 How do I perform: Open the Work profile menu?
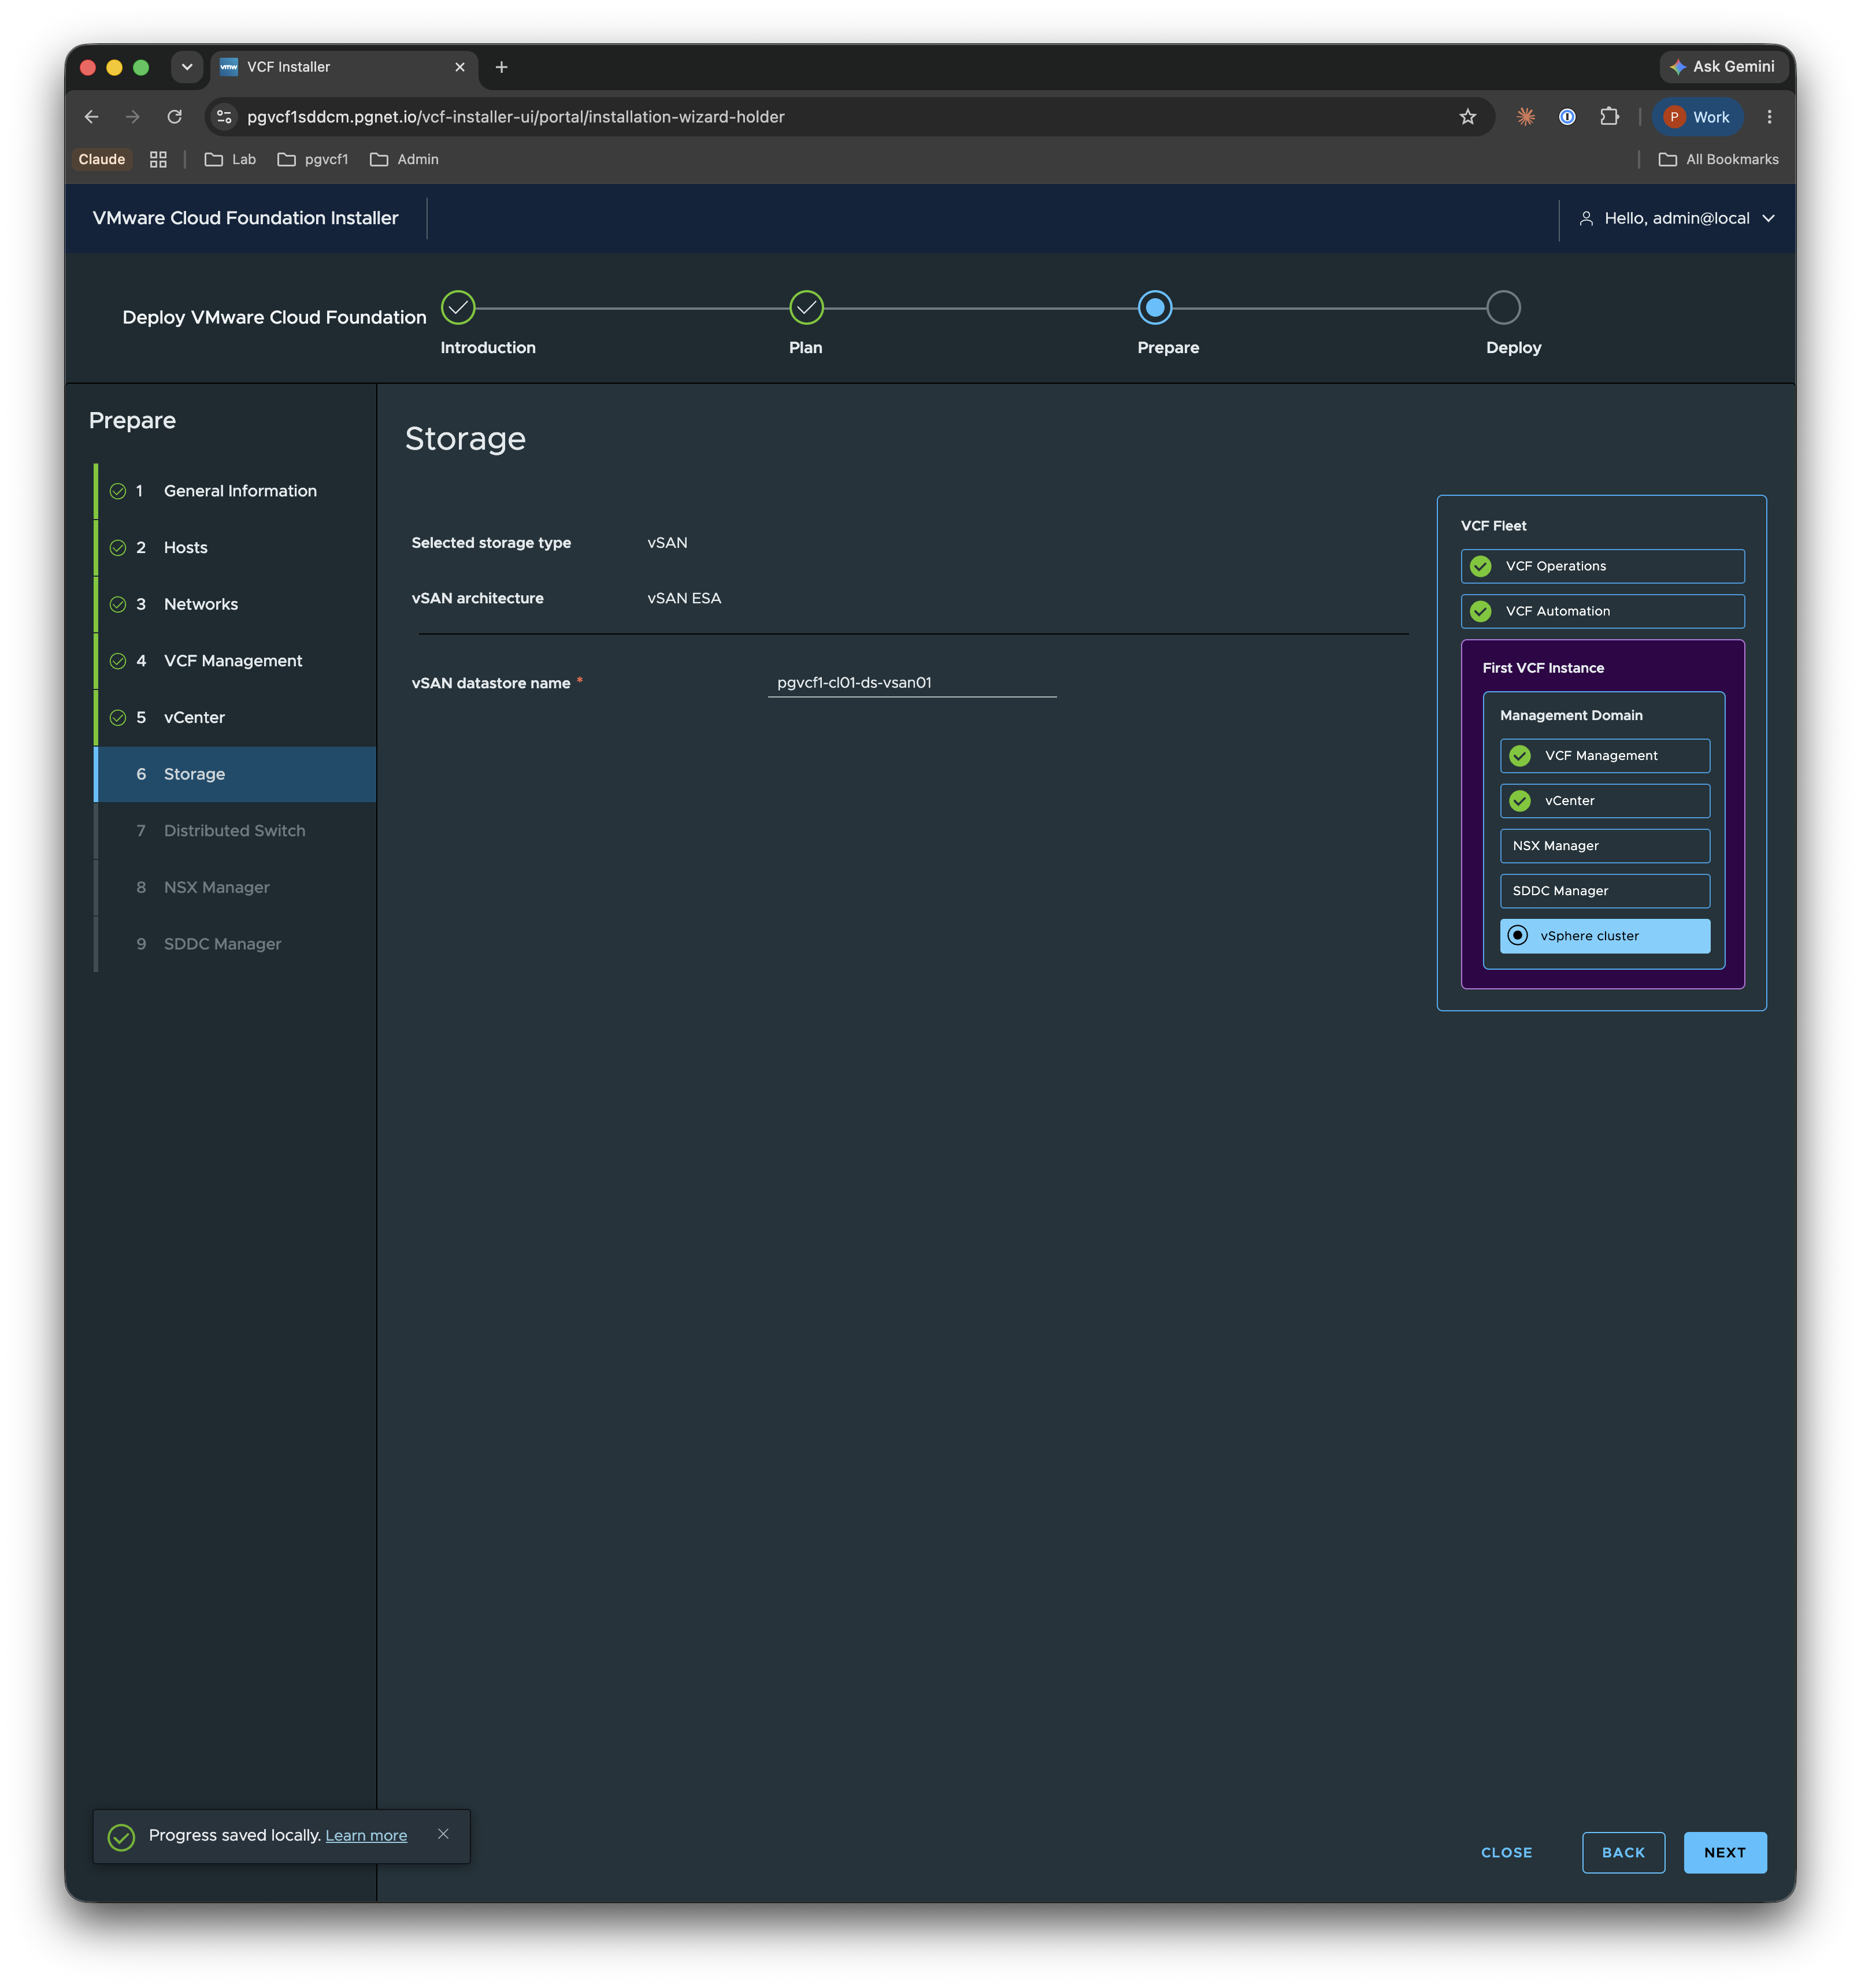click(1697, 117)
